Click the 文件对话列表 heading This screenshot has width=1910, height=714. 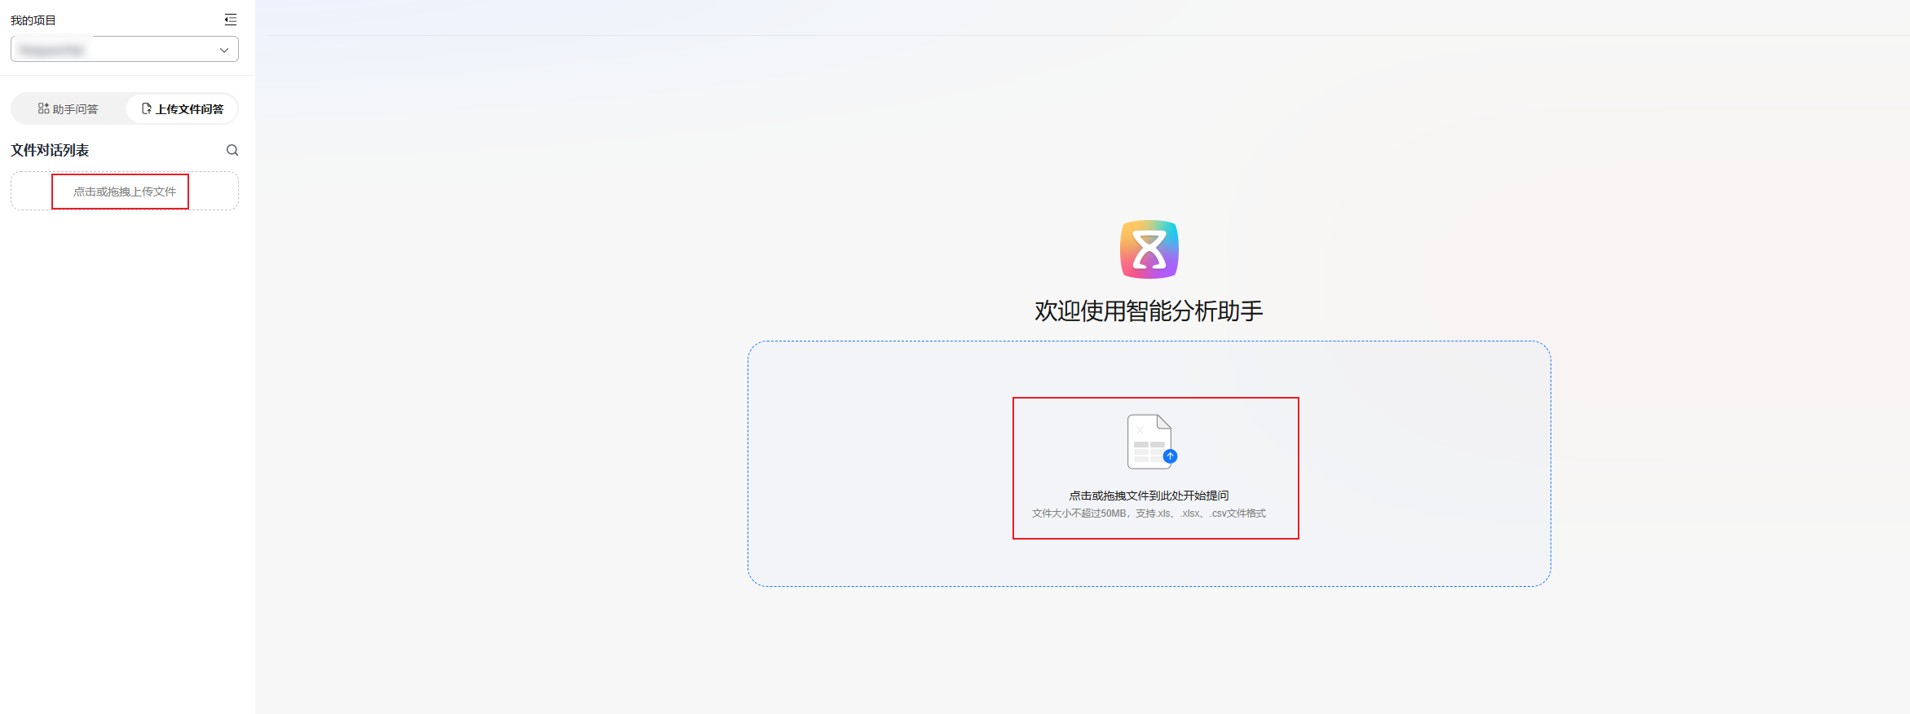tap(50, 150)
